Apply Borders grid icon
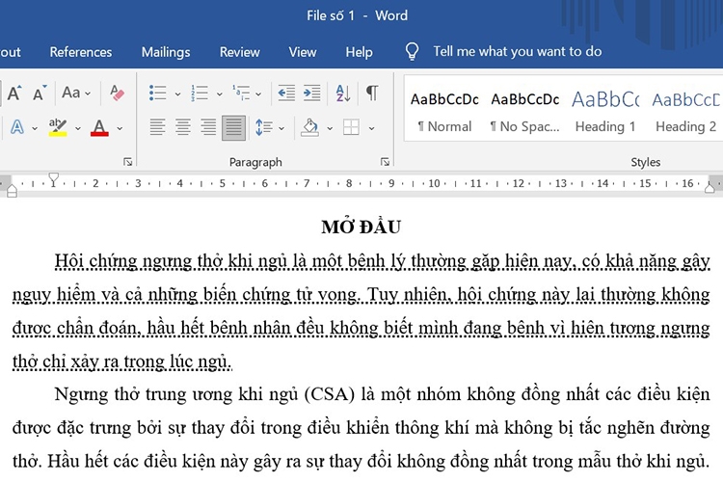The width and height of the screenshot is (723, 482). tap(351, 127)
